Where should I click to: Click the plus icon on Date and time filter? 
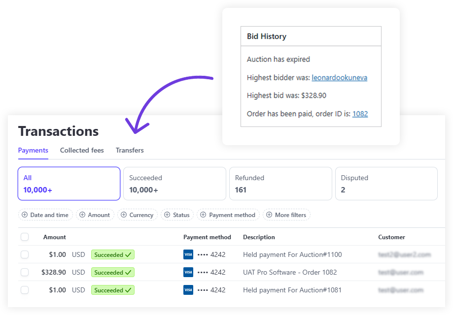click(x=25, y=215)
